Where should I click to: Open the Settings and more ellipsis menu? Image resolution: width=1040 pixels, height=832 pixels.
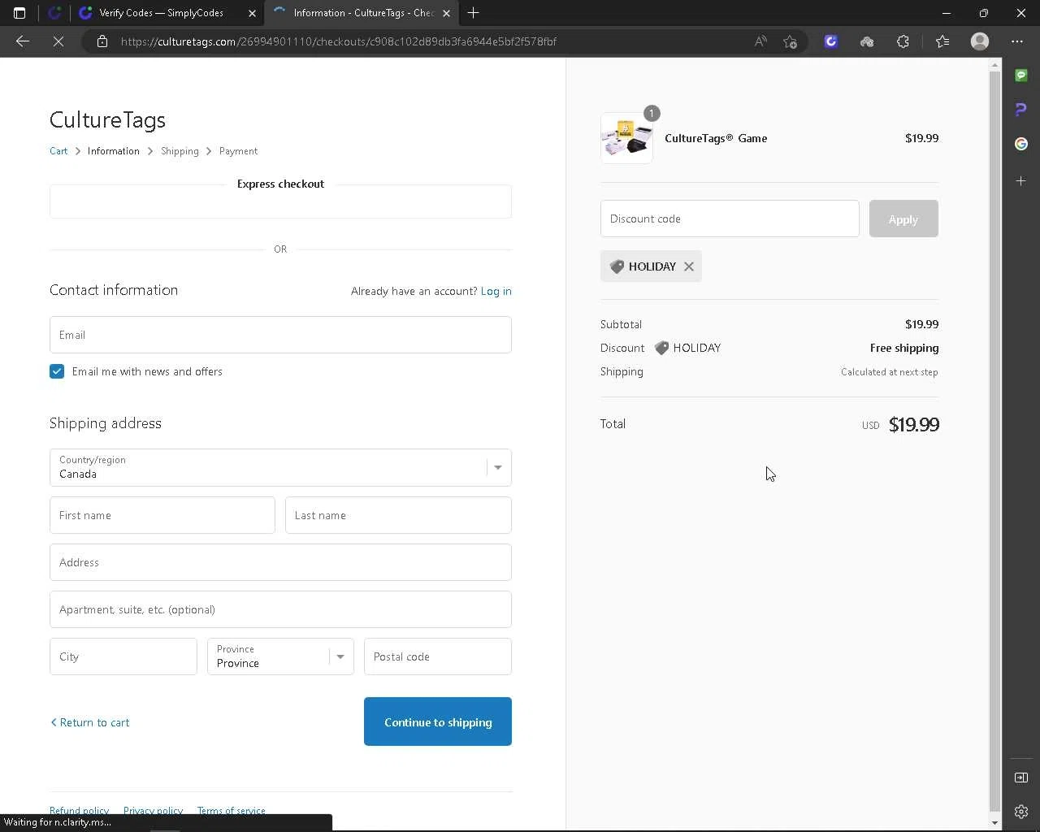pos(1017,41)
